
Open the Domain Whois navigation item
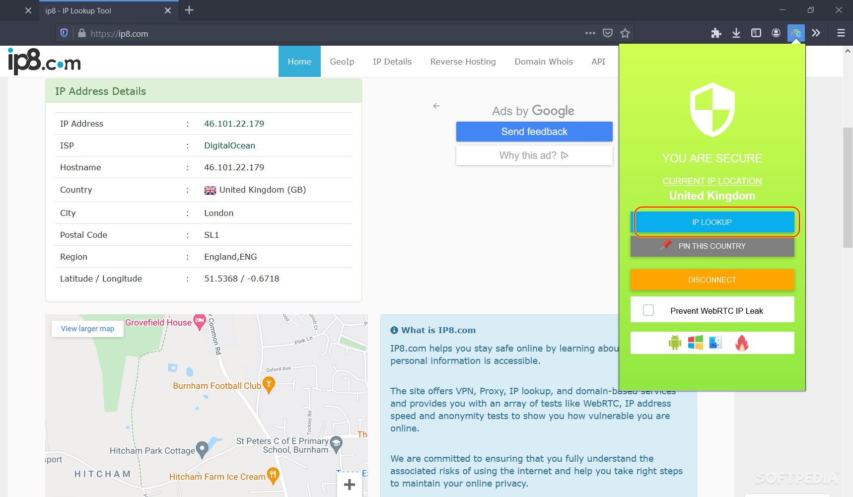click(544, 62)
